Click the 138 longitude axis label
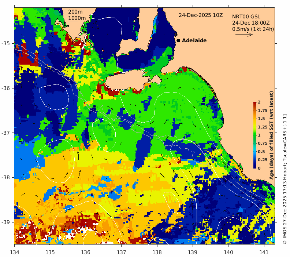Viewport: 290px width, 257px height. [x=157, y=252]
